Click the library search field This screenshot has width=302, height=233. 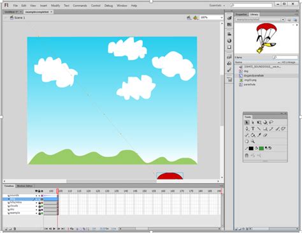click(x=285, y=57)
